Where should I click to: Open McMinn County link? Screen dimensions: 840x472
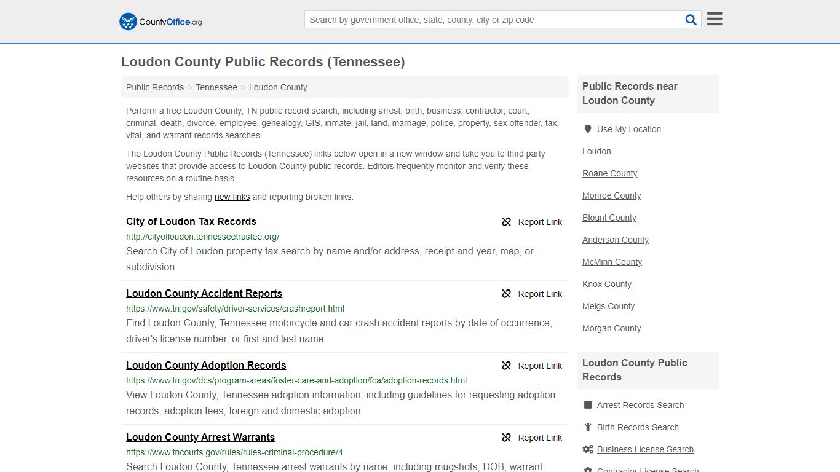coord(612,262)
